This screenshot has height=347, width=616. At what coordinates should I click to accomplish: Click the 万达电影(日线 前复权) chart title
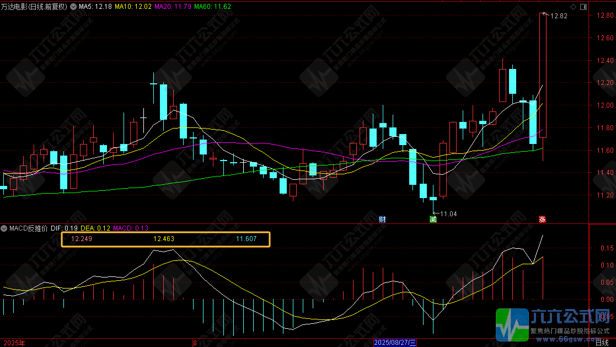(34, 7)
